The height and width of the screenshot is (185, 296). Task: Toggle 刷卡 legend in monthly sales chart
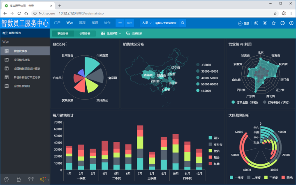(x=214, y=138)
